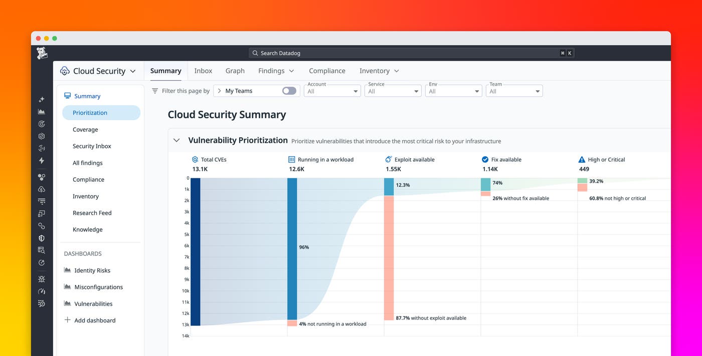702x356 pixels.
Task: Open All findings in side menu
Action: pos(87,163)
